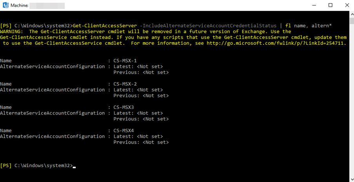Select the CS-MSX4 server name
The image size is (354, 182).
click(x=124, y=130)
